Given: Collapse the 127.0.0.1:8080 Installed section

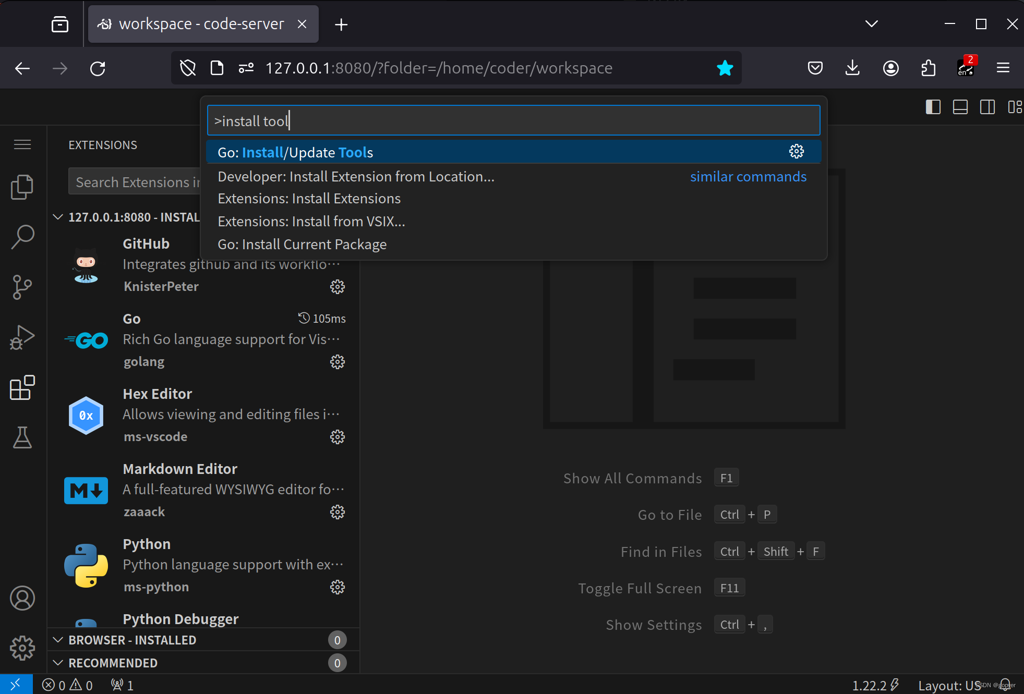Looking at the screenshot, I should coord(58,217).
